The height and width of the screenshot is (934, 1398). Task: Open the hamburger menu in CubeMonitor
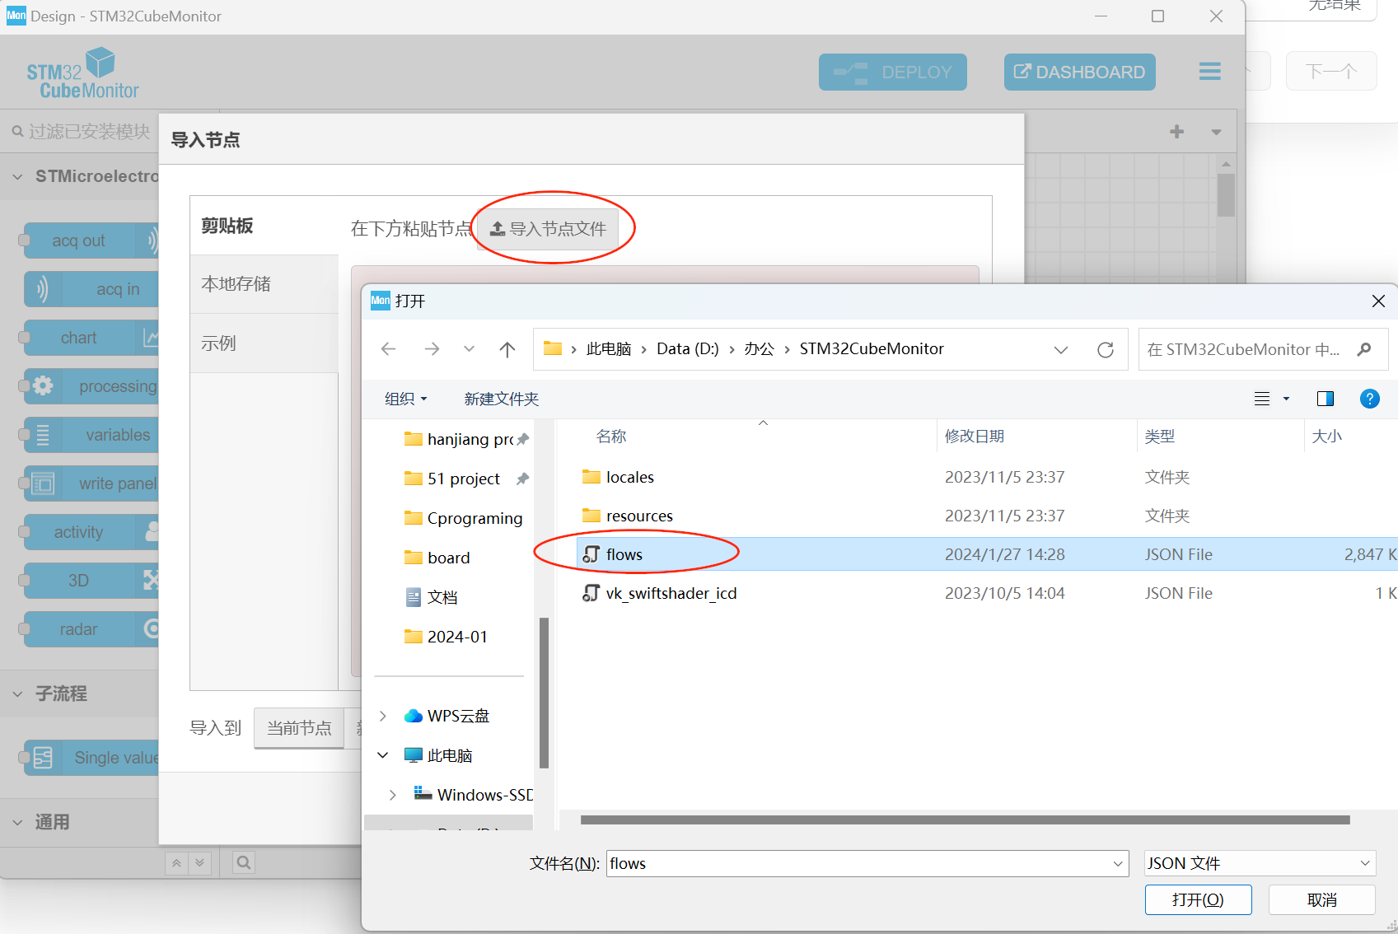click(1209, 72)
